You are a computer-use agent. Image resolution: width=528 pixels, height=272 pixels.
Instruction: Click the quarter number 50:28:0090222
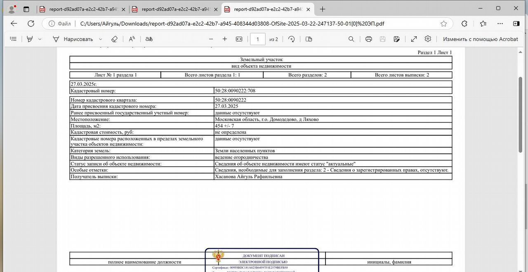231,100
